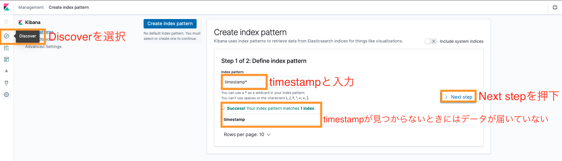Open the Discover compass icon
Screen dimensions: 562x161
coord(6,36)
